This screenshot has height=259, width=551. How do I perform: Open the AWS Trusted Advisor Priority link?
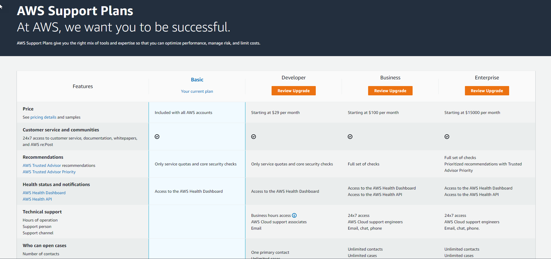tap(49, 172)
